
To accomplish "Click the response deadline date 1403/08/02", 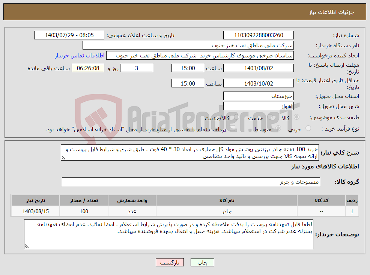I will coord(259,68).
